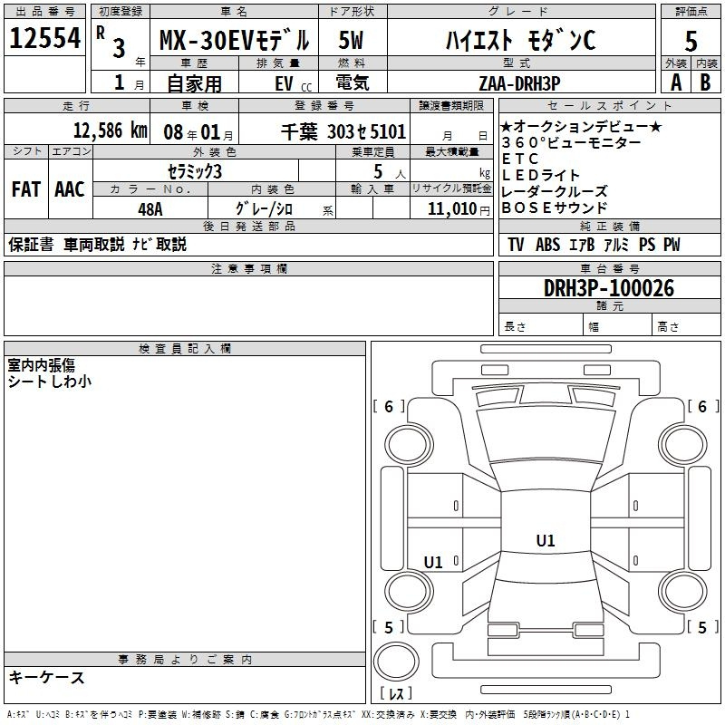Click the ★オークションデビュー★ sales point

(581, 126)
